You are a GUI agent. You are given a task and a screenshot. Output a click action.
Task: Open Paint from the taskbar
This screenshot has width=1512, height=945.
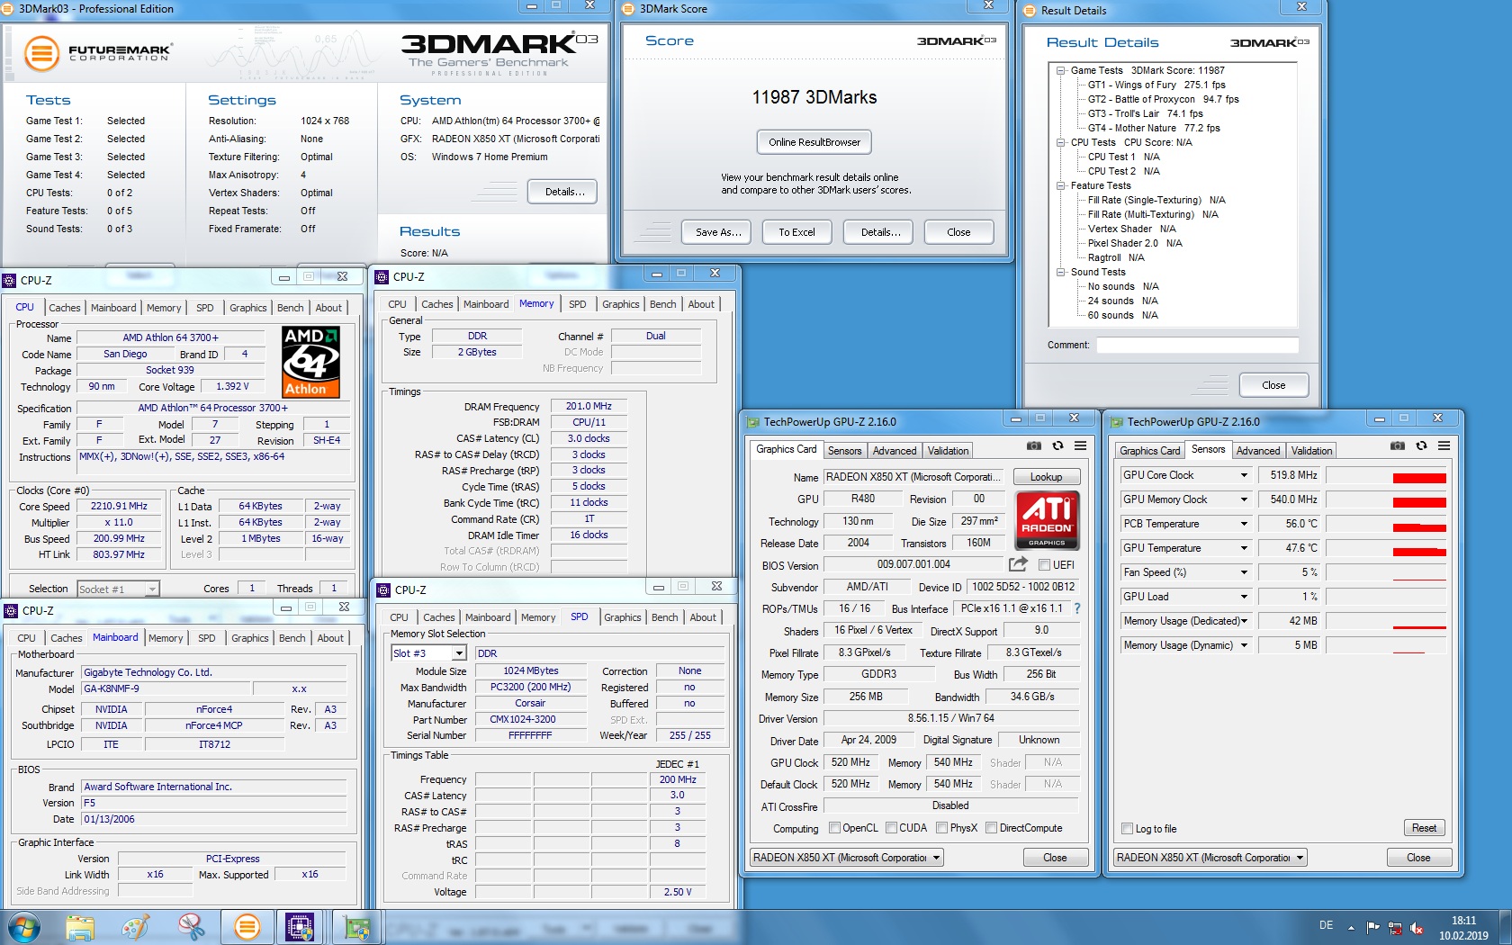[136, 927]
